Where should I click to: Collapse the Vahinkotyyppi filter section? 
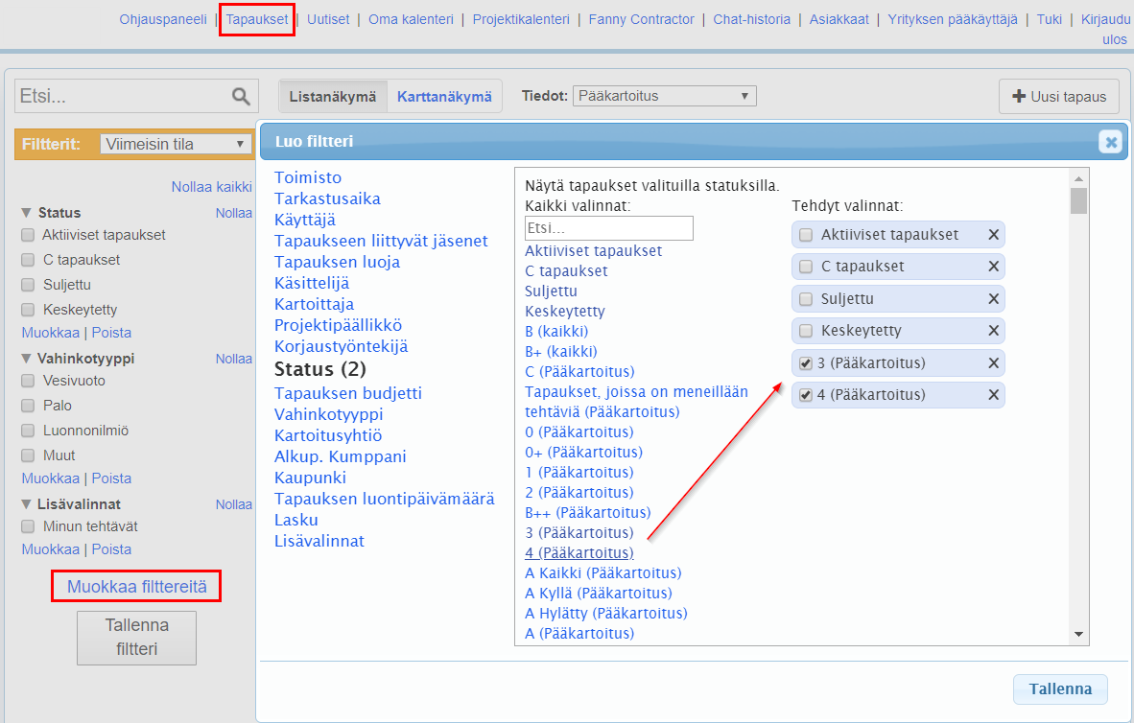coord(26,359)
